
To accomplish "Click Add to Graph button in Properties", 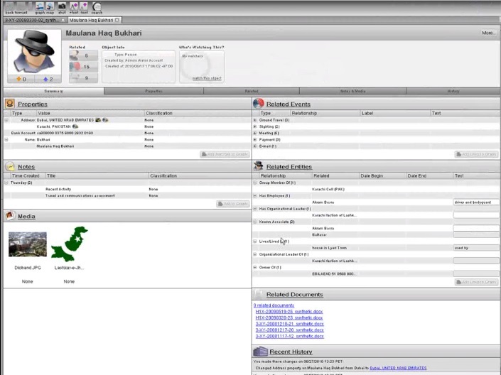I will (x=225, y=154).
